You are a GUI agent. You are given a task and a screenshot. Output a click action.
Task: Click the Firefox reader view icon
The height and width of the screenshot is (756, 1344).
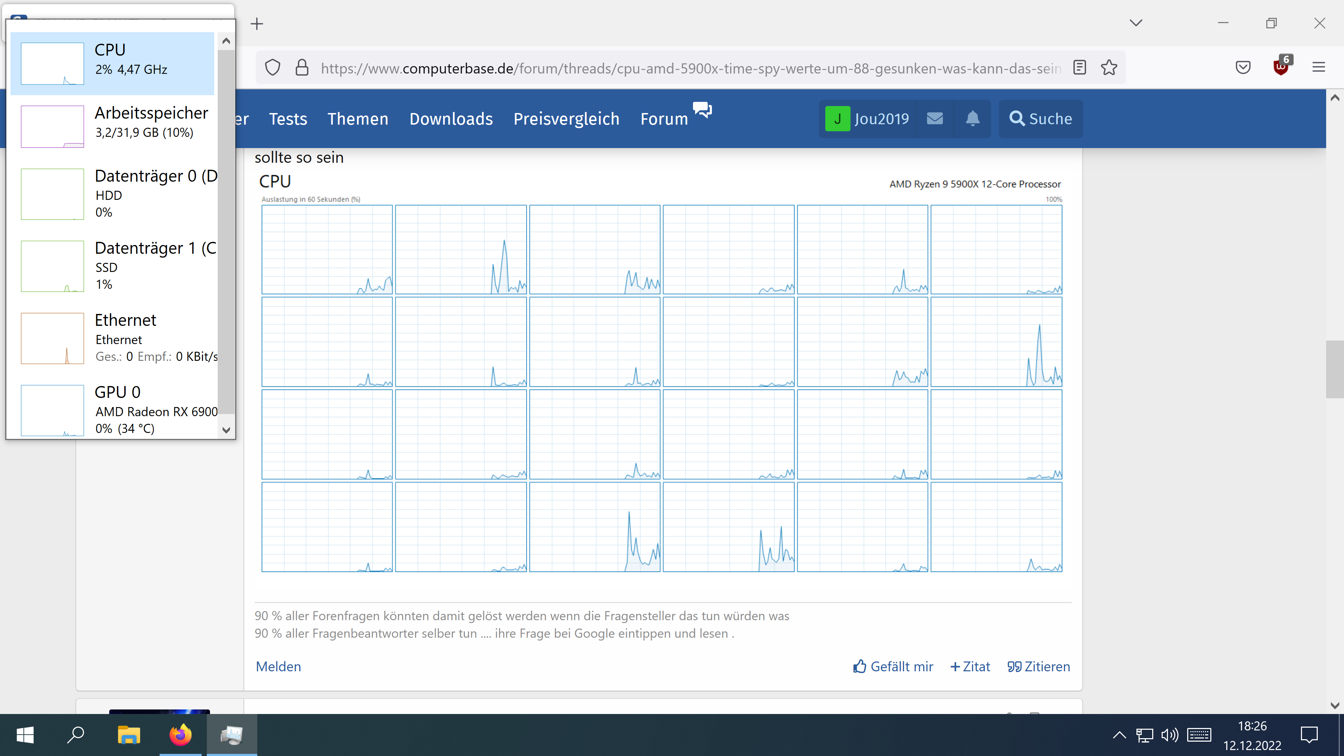click(1079, 68)
